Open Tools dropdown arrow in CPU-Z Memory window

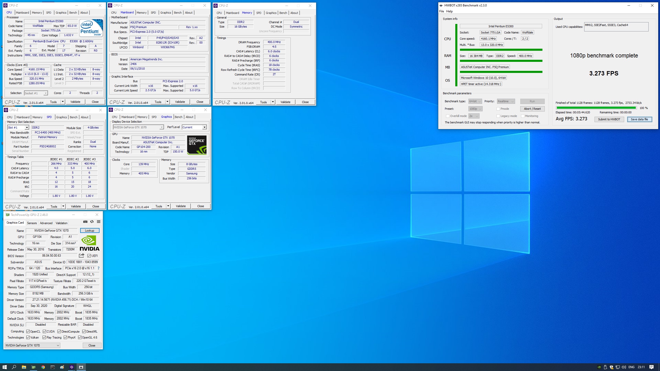273,102
